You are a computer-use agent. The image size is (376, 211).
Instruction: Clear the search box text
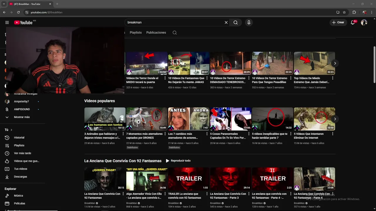(226, 23)
